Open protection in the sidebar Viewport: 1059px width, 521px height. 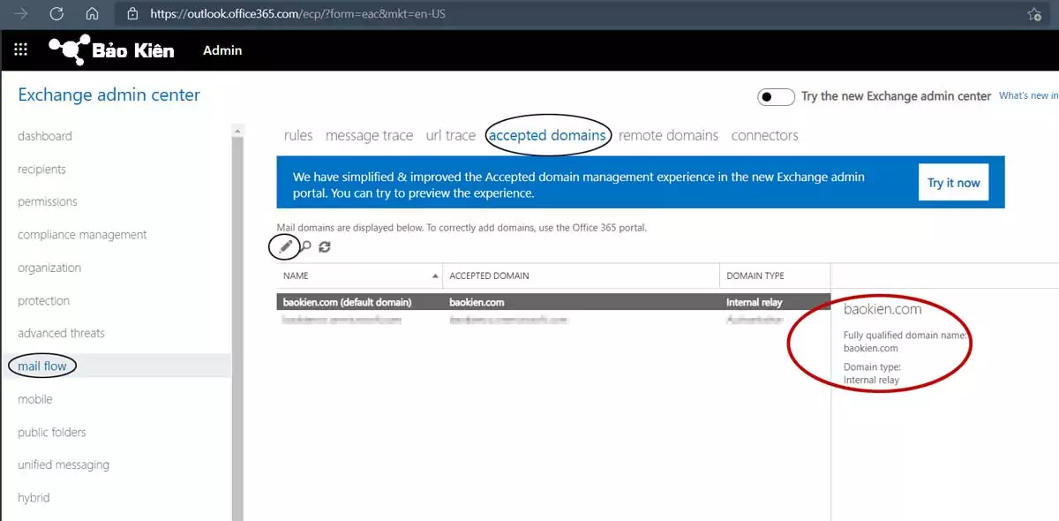click(43, 300)
